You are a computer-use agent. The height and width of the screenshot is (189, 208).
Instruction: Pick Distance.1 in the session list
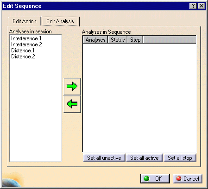point(23,50)
